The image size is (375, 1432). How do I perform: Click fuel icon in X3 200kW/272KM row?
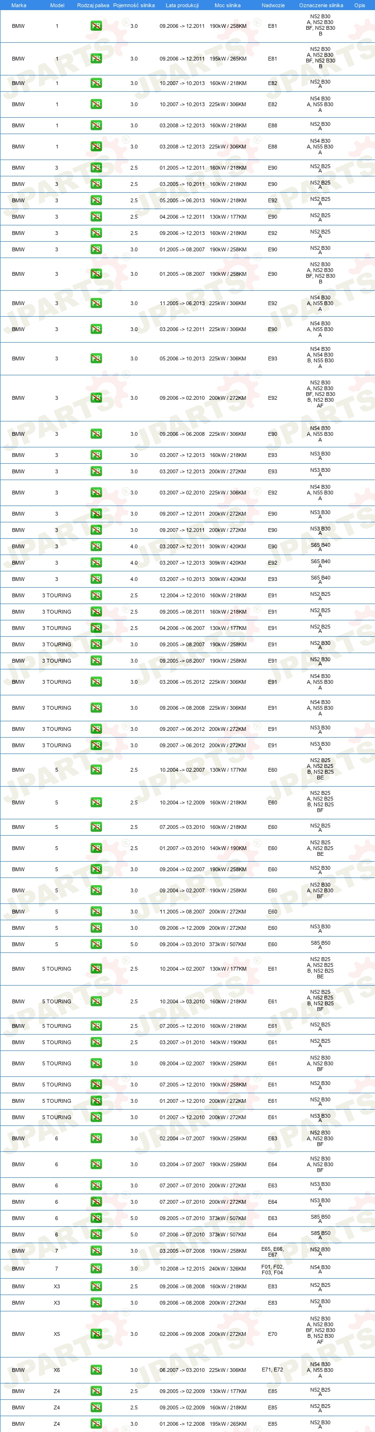click(96, 1302)
